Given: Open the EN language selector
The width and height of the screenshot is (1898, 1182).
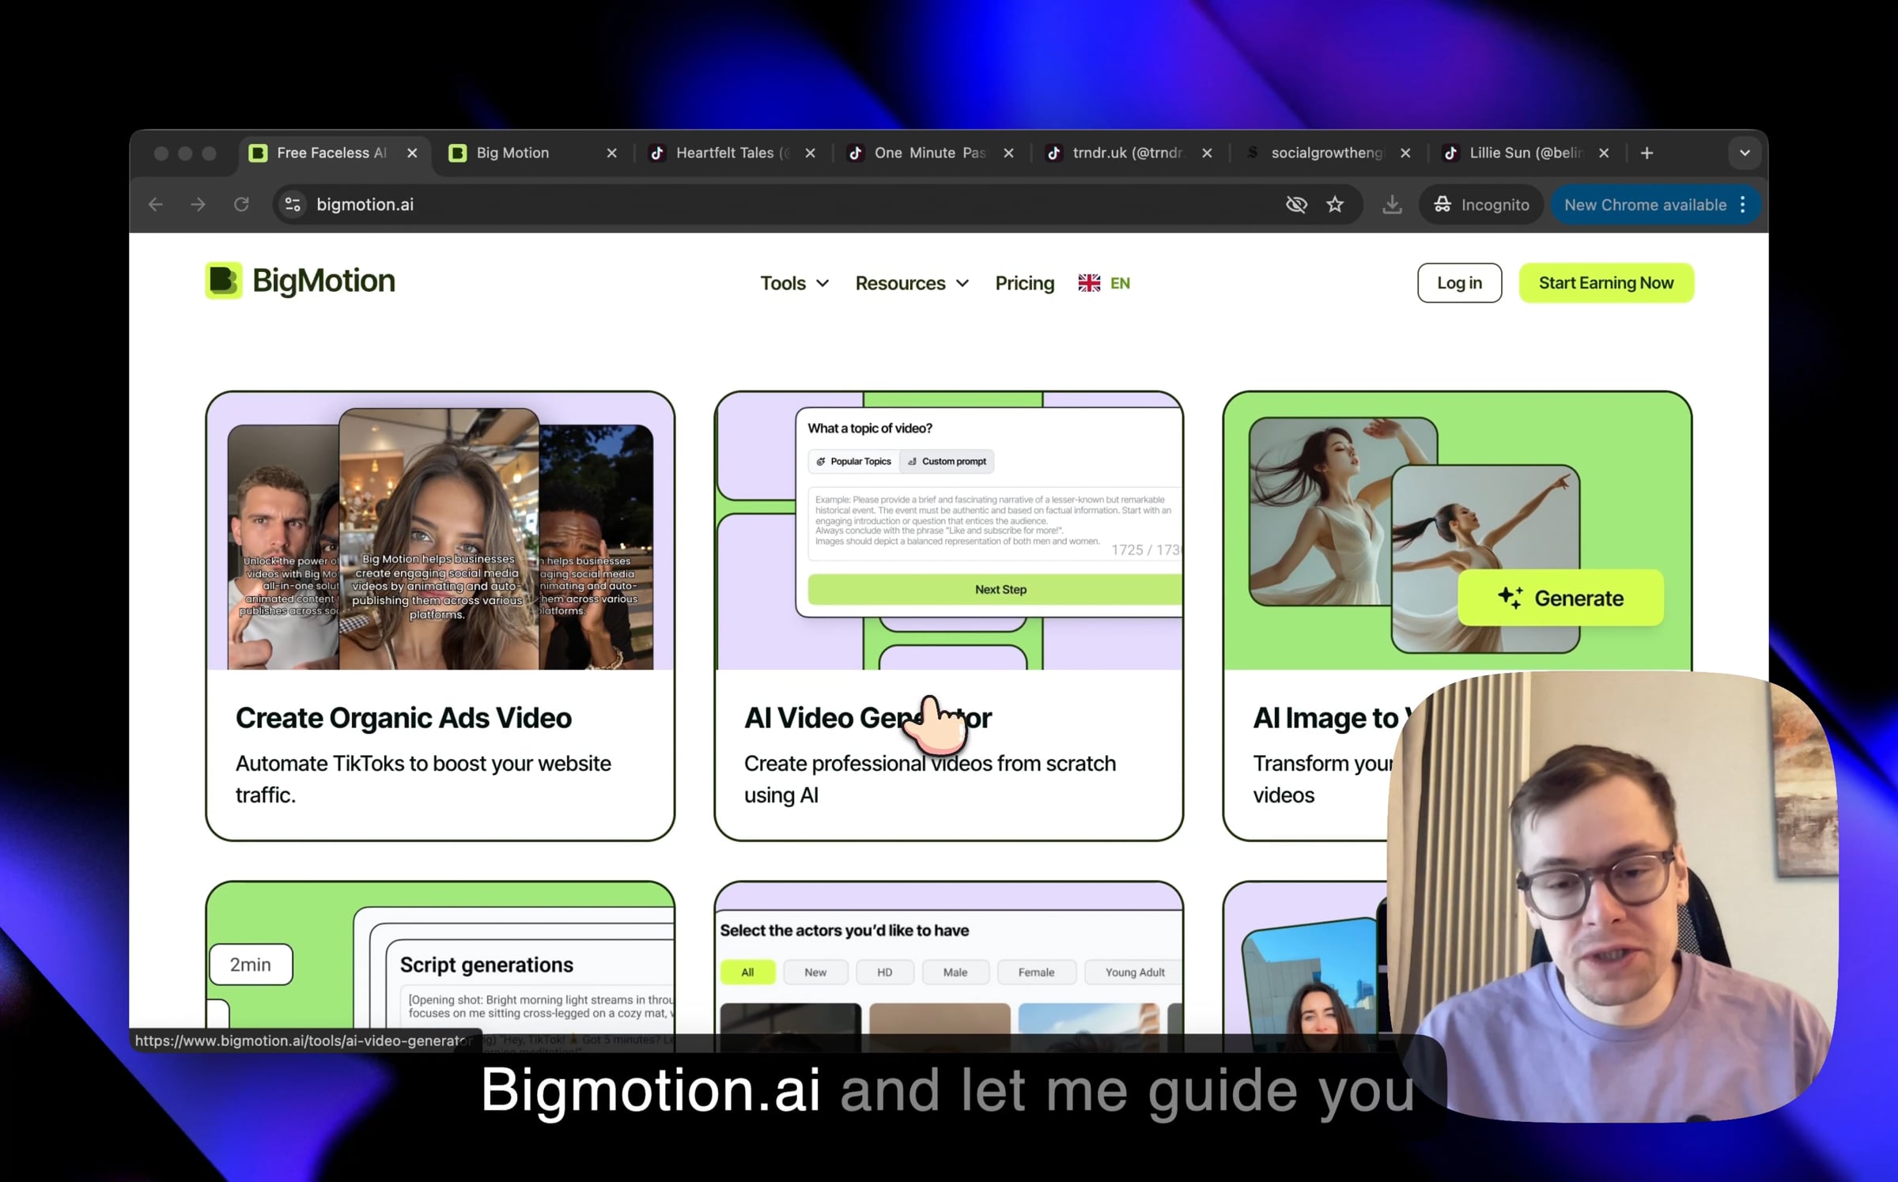Looking at the screenshot, I should 1104,283.
